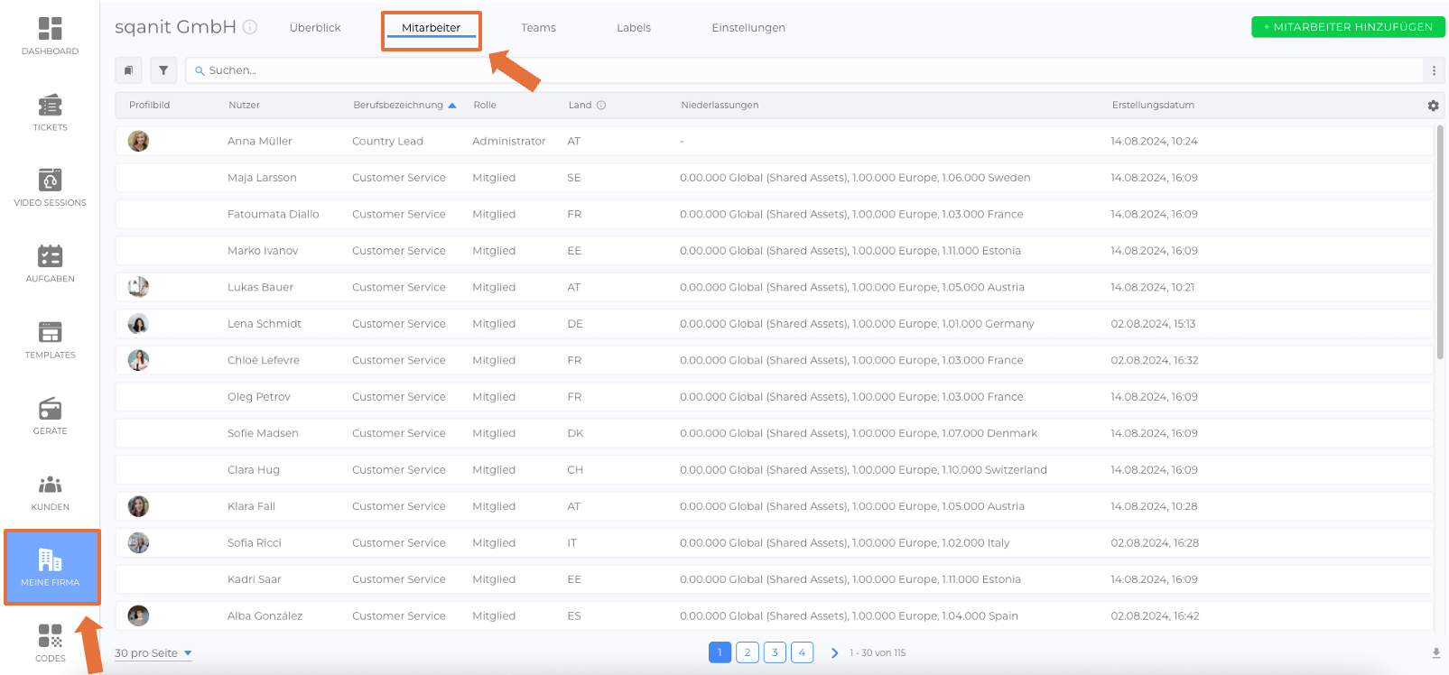Go to the Tickets section
Screen dimensions: 1449x675
click(50, 112)
